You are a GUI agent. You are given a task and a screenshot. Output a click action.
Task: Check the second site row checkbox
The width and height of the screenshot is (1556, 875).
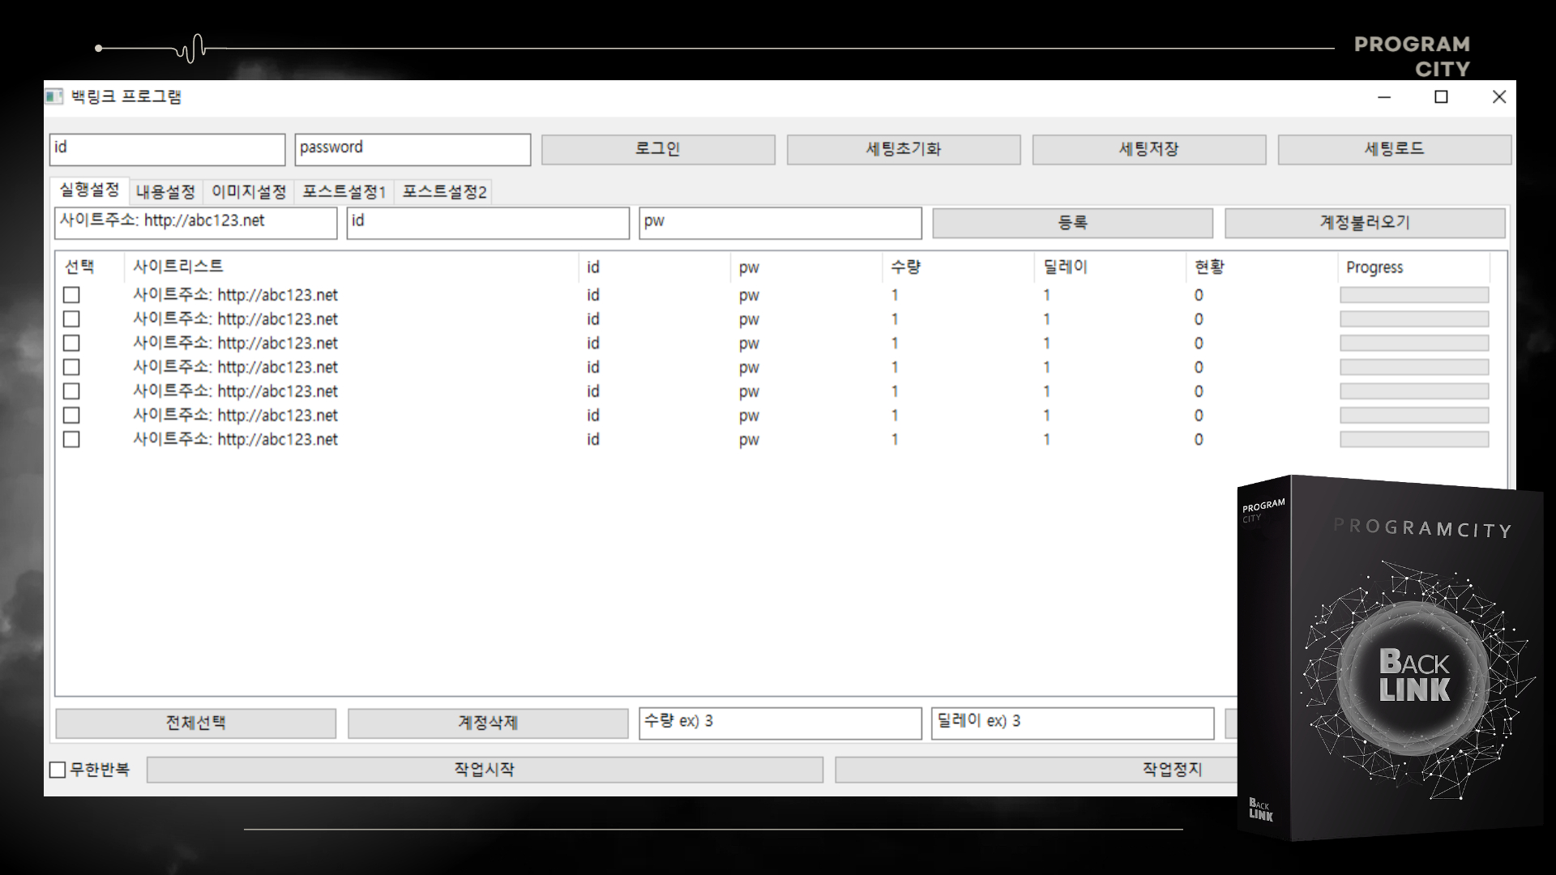click(71, 319)
